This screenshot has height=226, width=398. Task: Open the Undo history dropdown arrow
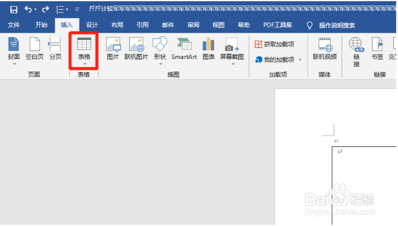(x=35, y=10)
